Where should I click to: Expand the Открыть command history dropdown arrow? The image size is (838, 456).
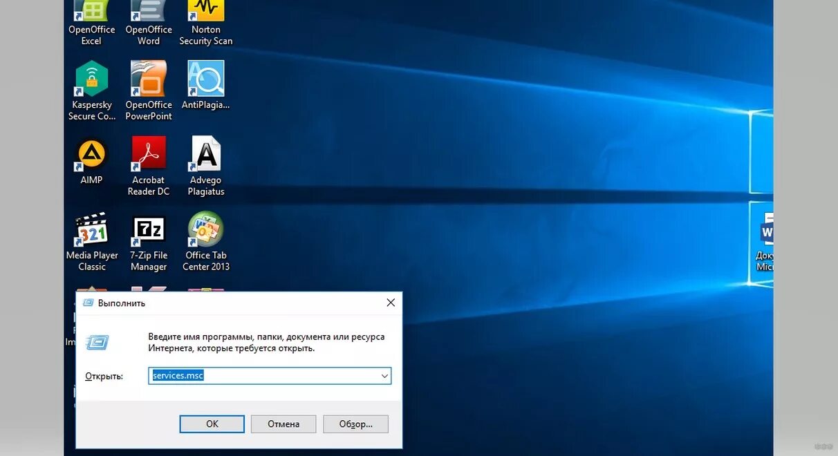pyautogui.click(x=384, y=376)
